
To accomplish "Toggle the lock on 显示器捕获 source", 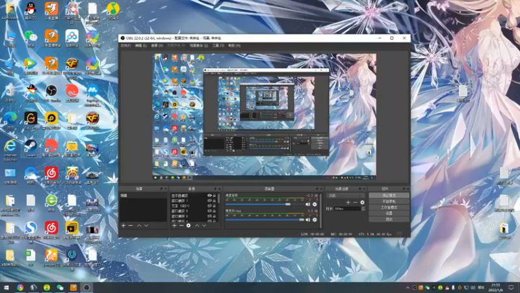I will point(214,196).
